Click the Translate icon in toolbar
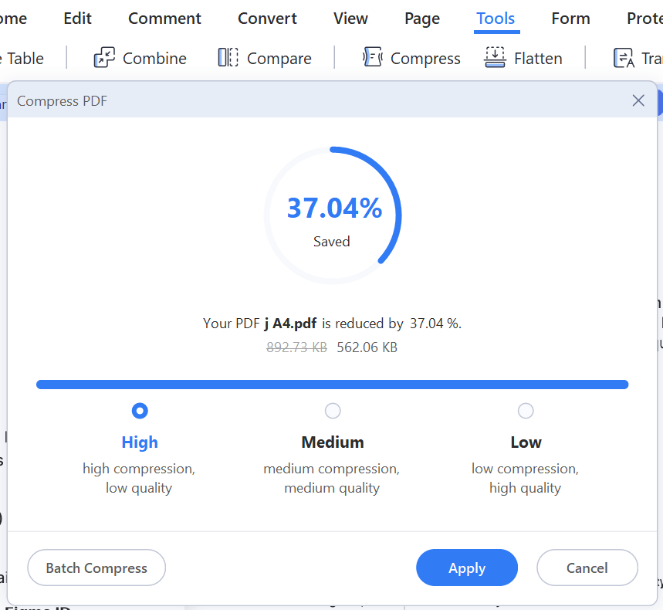The height and width of the screenshot is (610, 663). (x=624, y=58)
